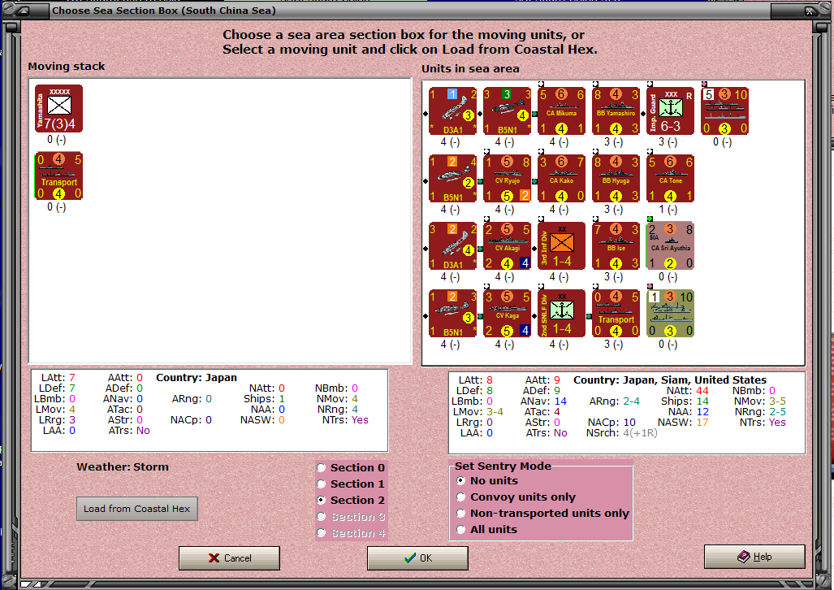Screen dimensions: 834x590
Task: Click the Load from Coastal Hex button
Action: coord(136,508)
